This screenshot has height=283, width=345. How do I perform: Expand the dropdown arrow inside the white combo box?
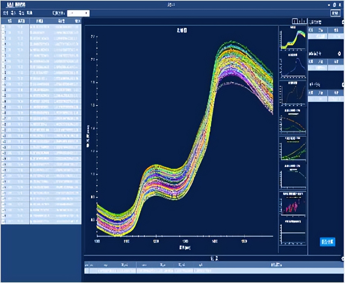pos(87,13)
